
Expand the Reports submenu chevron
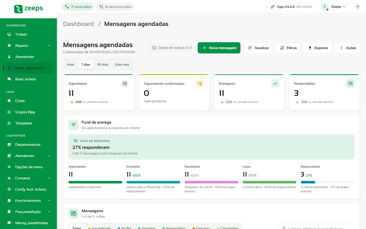point(49,46)
